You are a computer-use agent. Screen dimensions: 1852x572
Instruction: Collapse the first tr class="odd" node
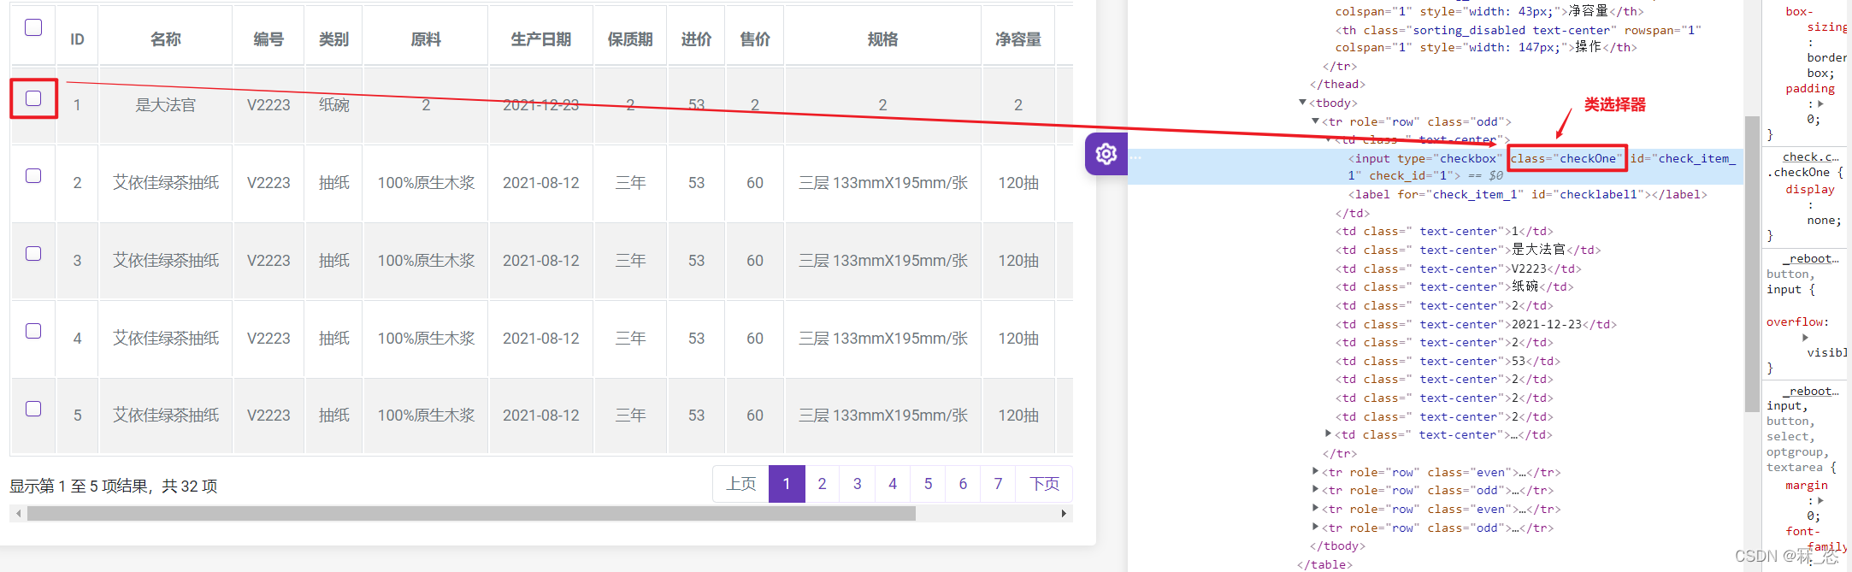tap(1315, 121)
